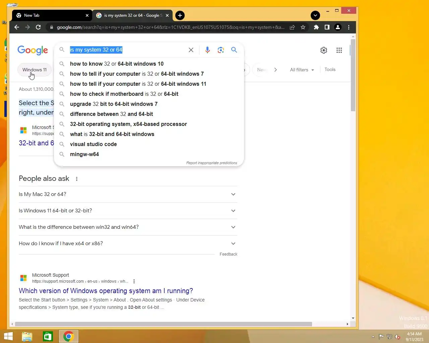Open Windows Store from taskbar
Image resolution: width=429 pixels, height=343 pixels.
coord(48,336)
